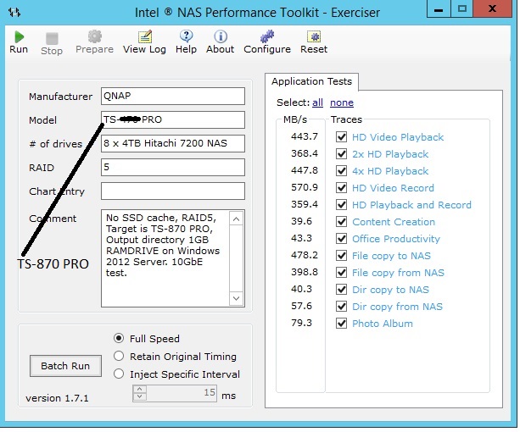Open Photo Album trace link
520x432 pixels.
[x=383, y=324]
